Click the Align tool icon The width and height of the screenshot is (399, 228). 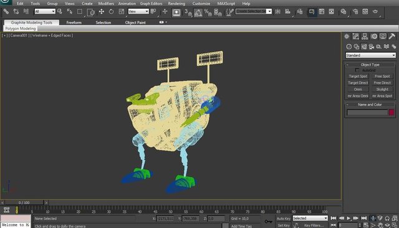tap(288, 11)
